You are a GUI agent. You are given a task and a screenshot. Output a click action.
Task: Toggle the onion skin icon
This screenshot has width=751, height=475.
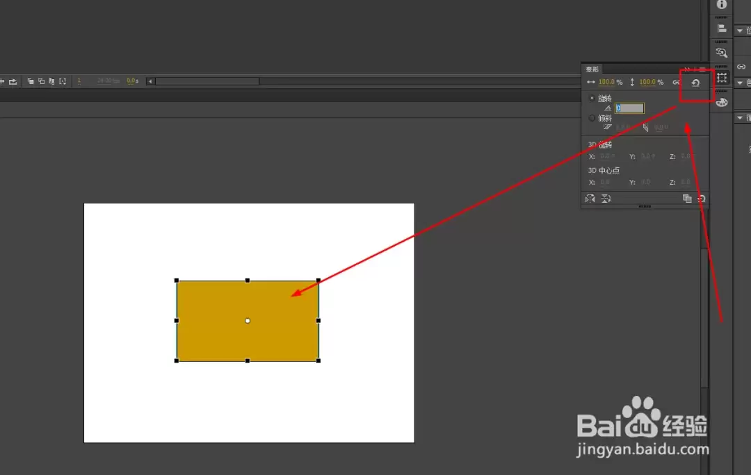coord(31,81)
